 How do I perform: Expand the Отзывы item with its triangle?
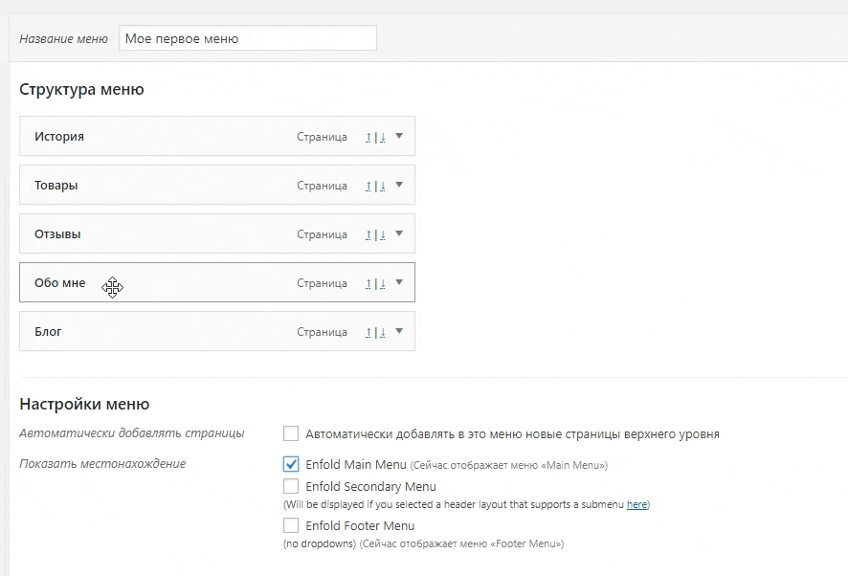tap(399, 233)
